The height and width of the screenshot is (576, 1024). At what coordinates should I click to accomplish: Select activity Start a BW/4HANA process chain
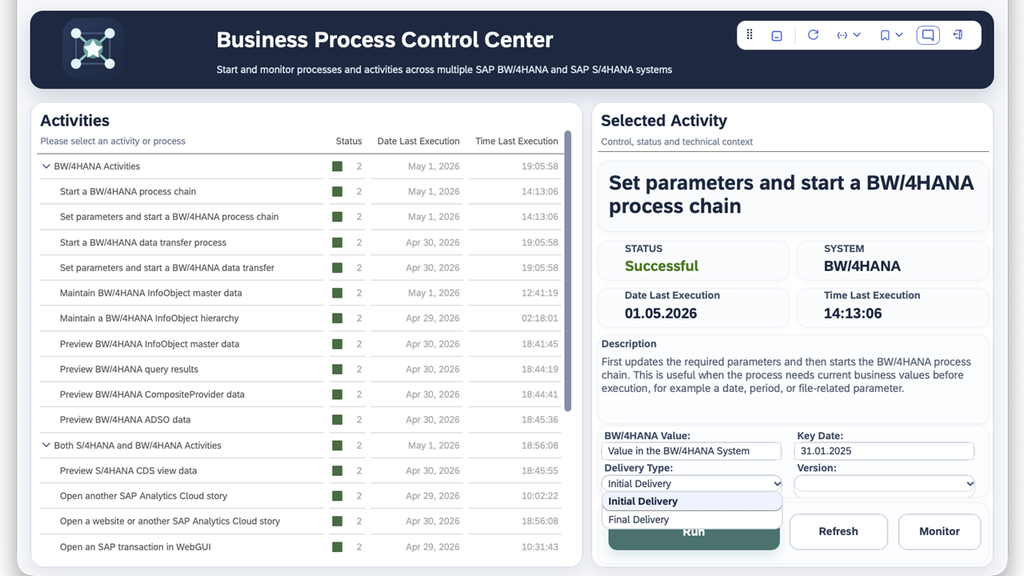tap(128, 192)
